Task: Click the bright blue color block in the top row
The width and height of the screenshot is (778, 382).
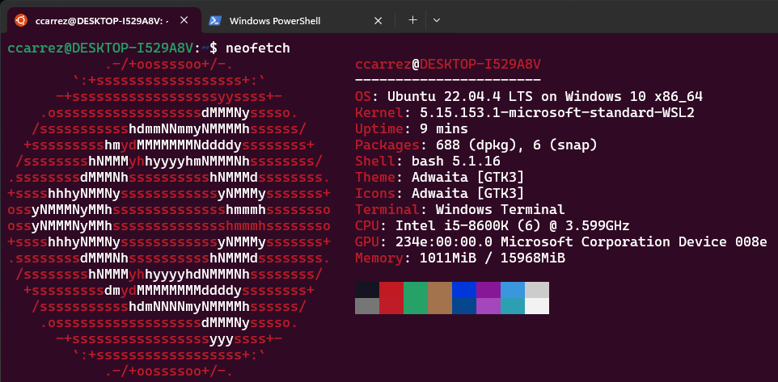Action: (464, 290)
